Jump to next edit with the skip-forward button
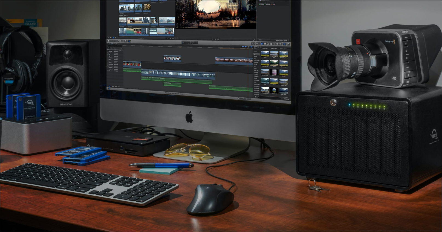The image size is (442, 232). pyautogui.click(x=218, y=39)
